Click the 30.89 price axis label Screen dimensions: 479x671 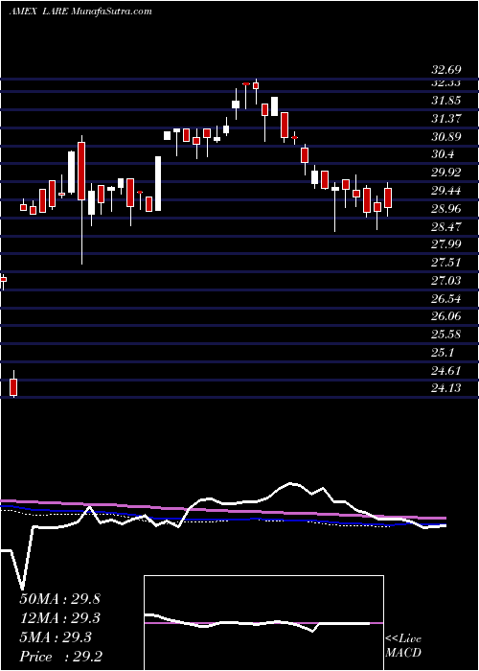coord(445,136)
